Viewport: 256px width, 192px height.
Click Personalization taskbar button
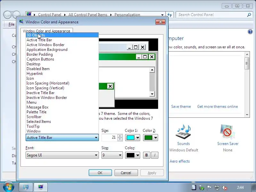point(41,187)
